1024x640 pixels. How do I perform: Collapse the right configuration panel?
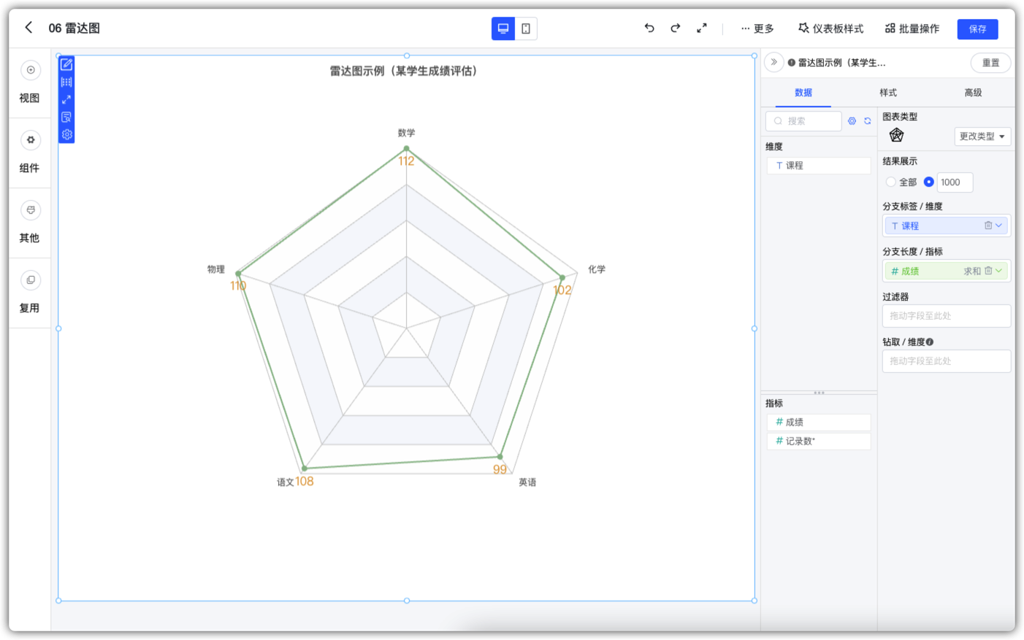[773, 63]
